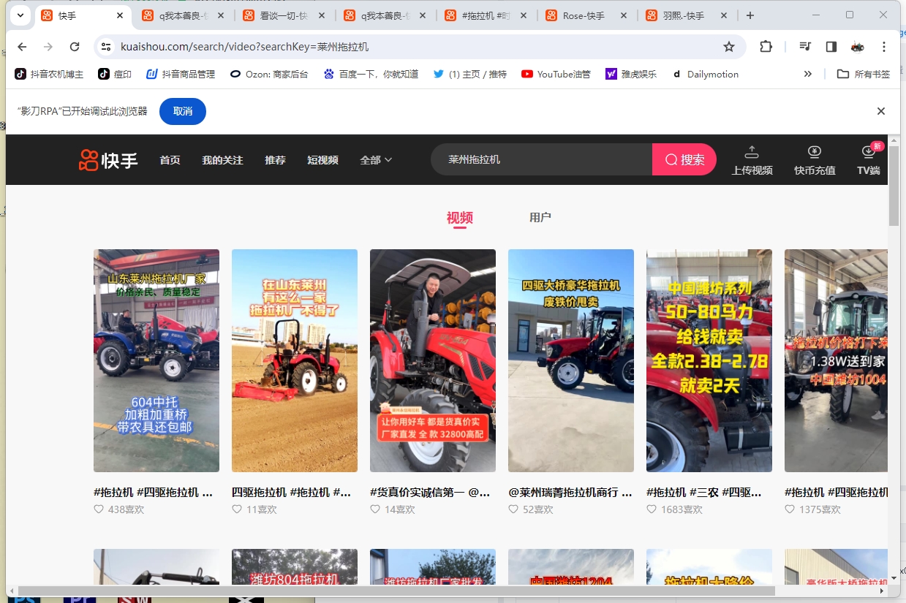The width and height of the screenshot is (906, 603).
Task: Open video thumbnail 50-80马力给钱就卖
Action: [x=709, y=360]
